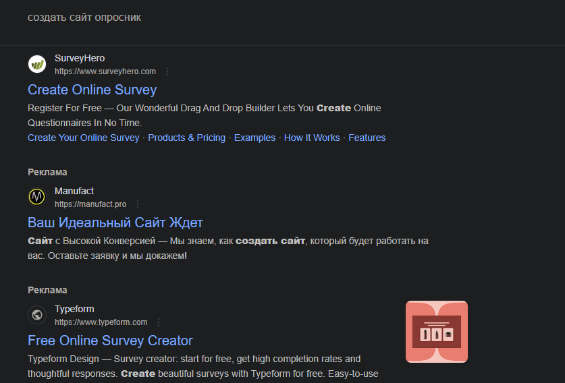Open the three-dot menu next to typeform.com

click(x=159, y=322)
